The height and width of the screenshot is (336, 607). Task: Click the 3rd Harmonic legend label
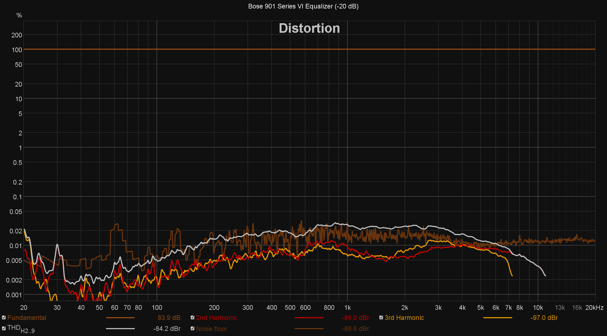pyautogui.click(x=404, y=318)
